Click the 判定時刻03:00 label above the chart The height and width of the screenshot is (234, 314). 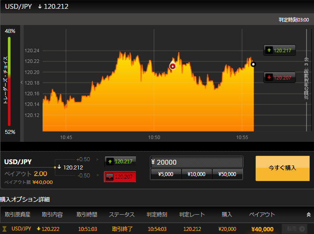point(294,20)
